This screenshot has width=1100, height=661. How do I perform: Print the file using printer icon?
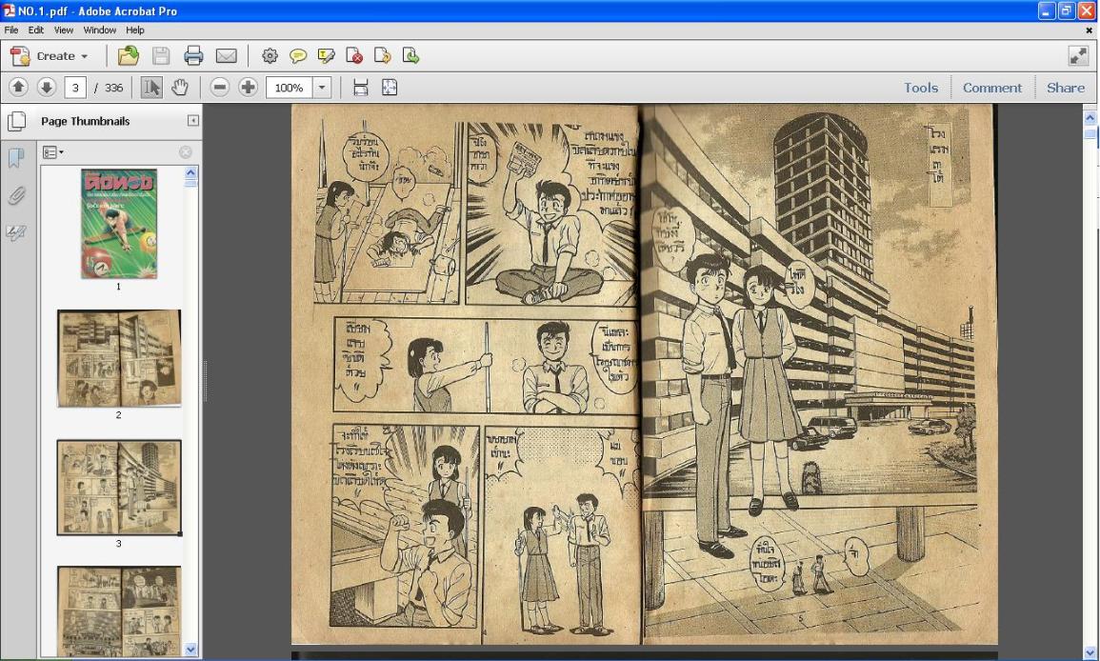pos(193,55)
